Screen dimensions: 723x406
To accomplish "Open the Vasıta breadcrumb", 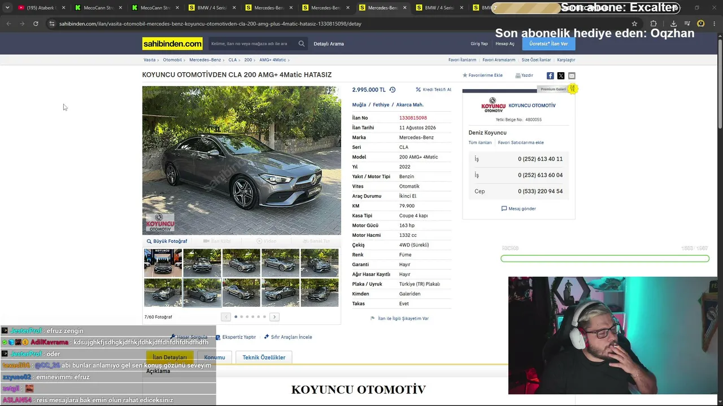I will pos(150,60).
